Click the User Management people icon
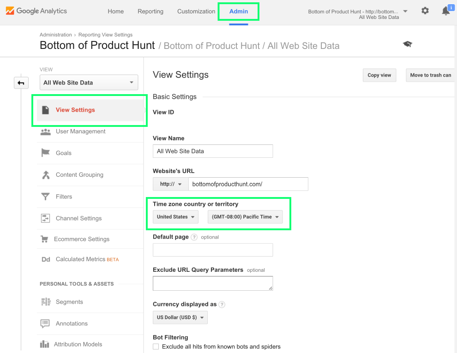 tap(45, 132)
